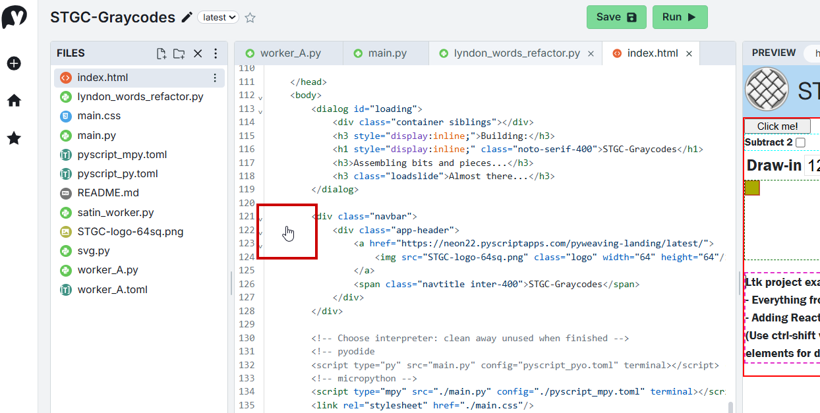Collapse the dialog block at line 113

(x=260, y=111)
